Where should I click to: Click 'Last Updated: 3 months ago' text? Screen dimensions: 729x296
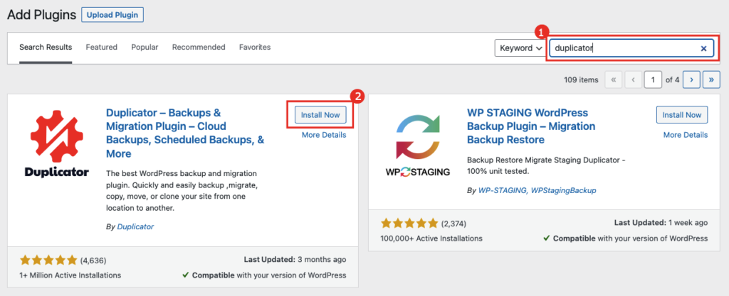pyautogui.click(x=295, y=259)
